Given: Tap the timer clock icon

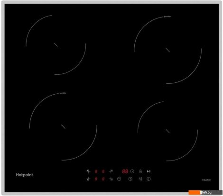Looking at the screenshot, I should pos(132,171).
